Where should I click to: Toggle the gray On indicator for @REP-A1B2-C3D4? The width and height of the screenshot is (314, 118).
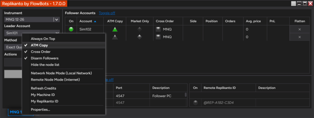195,103
